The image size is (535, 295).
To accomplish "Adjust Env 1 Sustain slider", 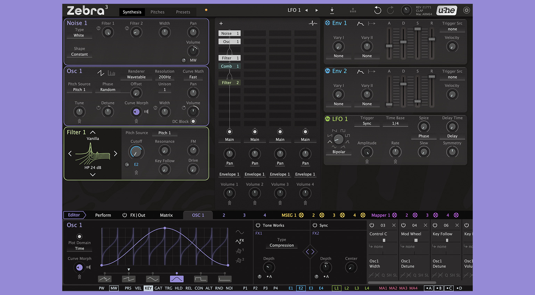I will click(418, 29).
